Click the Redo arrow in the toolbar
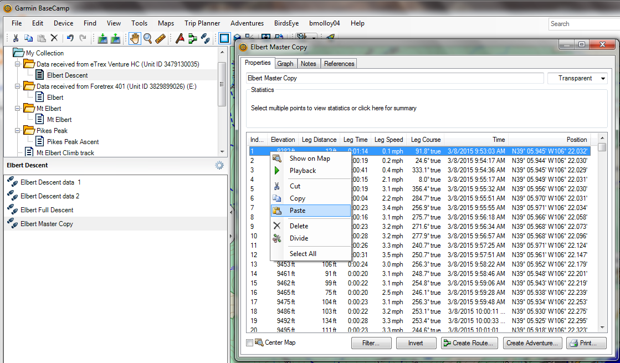The height and width of the screenshot is (363, 620). point(83,38)
